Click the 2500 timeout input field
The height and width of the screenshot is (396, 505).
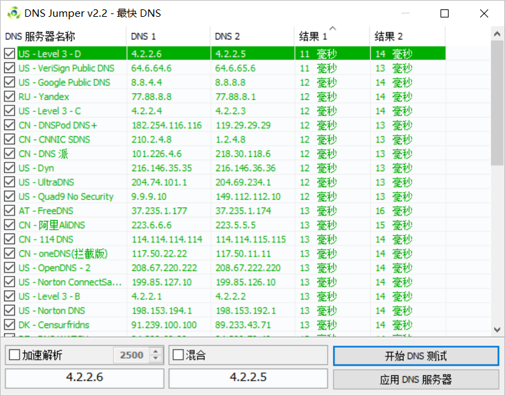coord(132,355)
